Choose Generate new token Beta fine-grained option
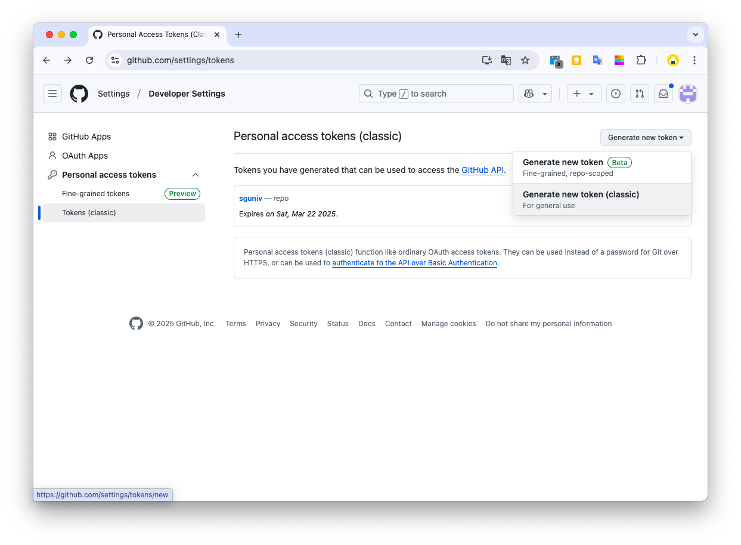 pos(602,168)
